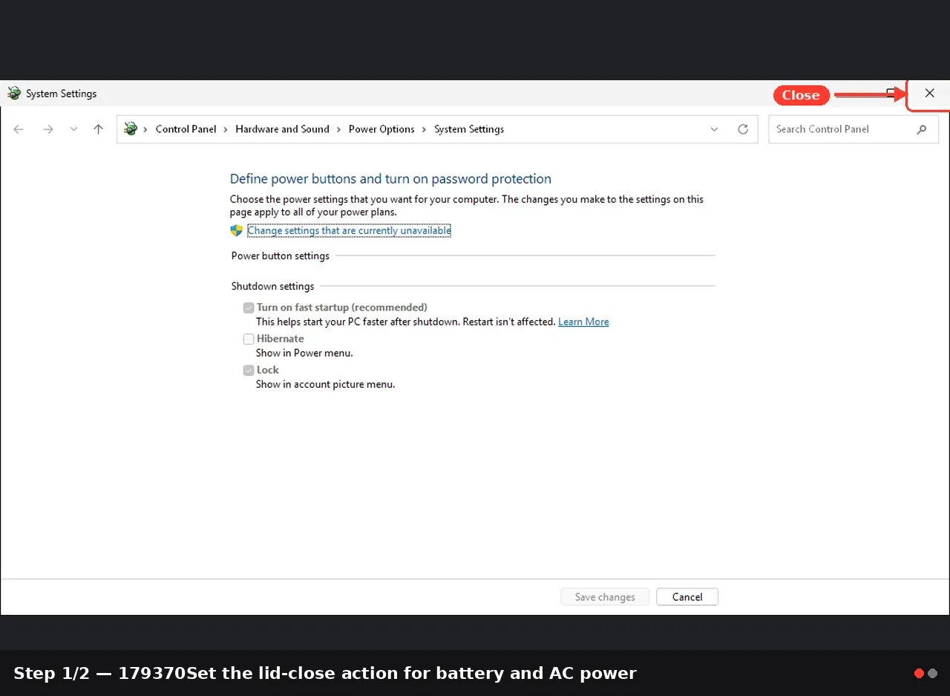Click 'Show in Power menu.' text

304,354
